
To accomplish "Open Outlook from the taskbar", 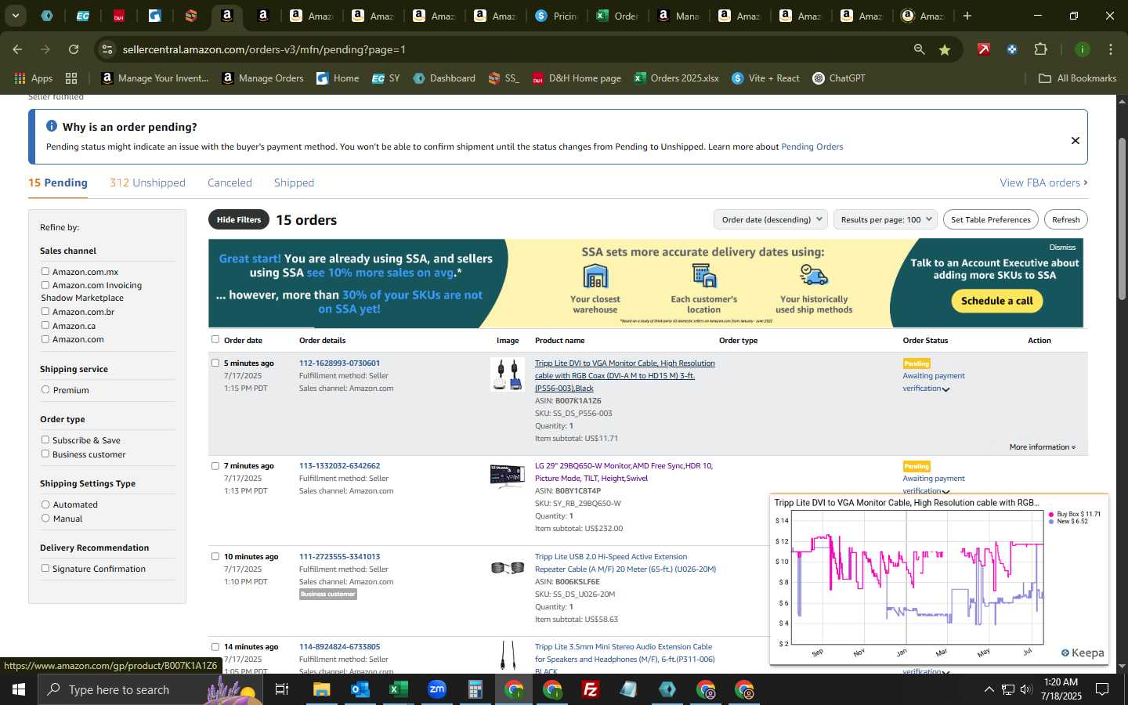I will pyautogui.click(x=360, y=689).
